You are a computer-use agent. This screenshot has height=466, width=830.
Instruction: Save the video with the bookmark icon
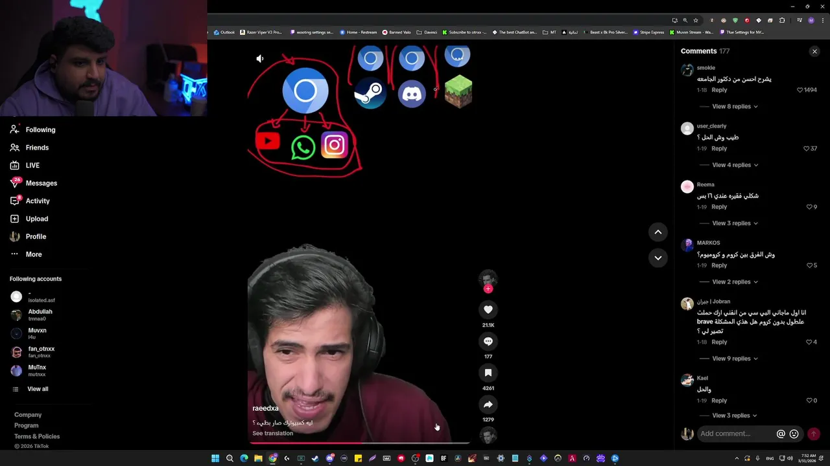click(488, 373)
